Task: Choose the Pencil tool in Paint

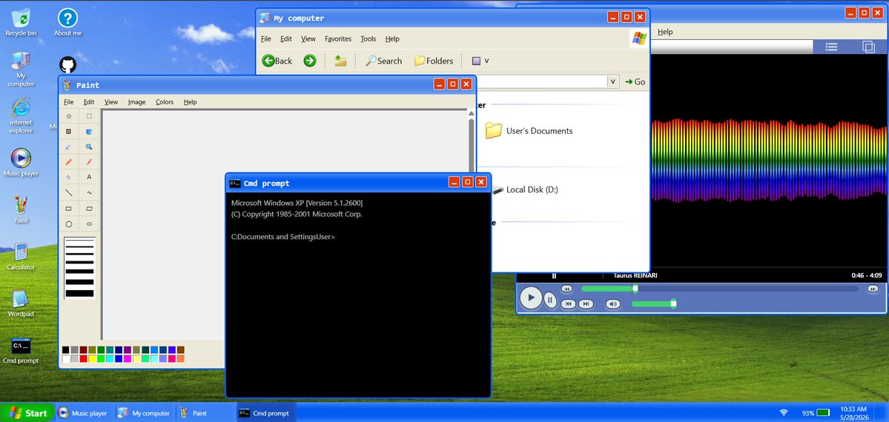Action: pyautogui.click(x=69, y=162)
